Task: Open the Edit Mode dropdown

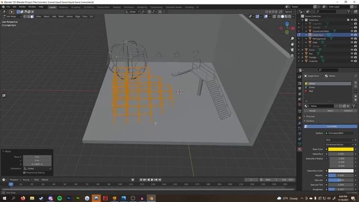Action: coord(12,16)
